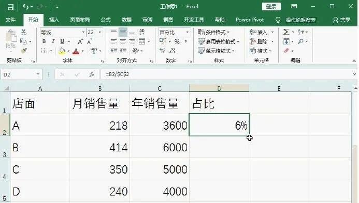
Task: Switch to 公式 Formulas tab
Action: pyautogui.click(x=106, y=20)
